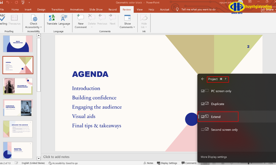The width and height of the screenshot is (276, 165).
Task: Switch to the Transitions tab
Action: (x=58, y=10)
